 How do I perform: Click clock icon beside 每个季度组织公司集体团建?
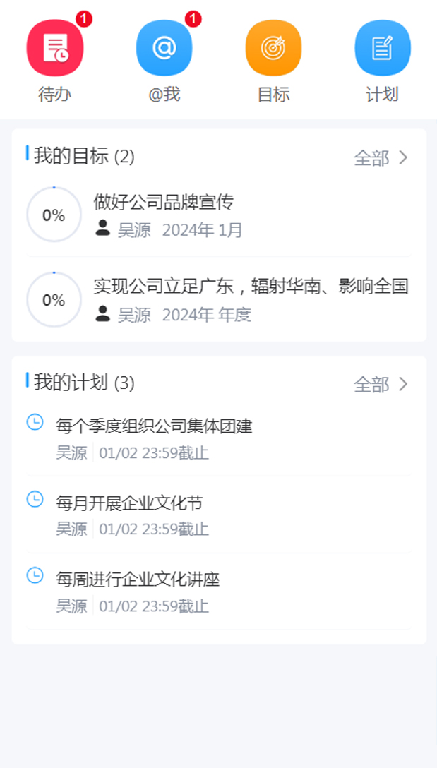point(35,422)
